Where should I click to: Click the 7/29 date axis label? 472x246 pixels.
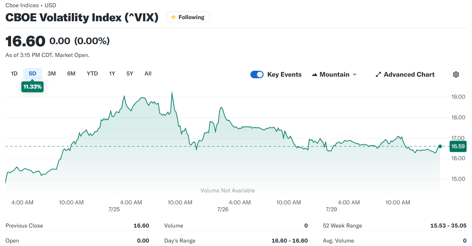[x=332, y=209]
